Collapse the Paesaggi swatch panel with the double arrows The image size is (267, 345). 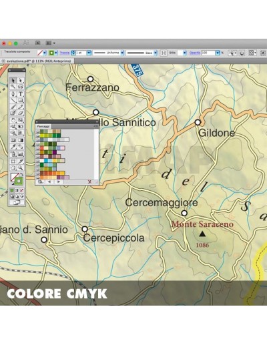[97, 121]
